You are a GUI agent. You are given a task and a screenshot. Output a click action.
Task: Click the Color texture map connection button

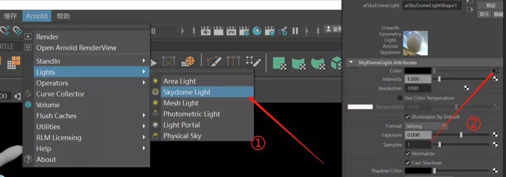pyautogui.click(x=495, y=71)
